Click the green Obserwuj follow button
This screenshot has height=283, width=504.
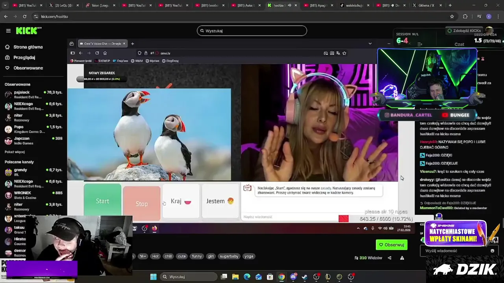392,245
